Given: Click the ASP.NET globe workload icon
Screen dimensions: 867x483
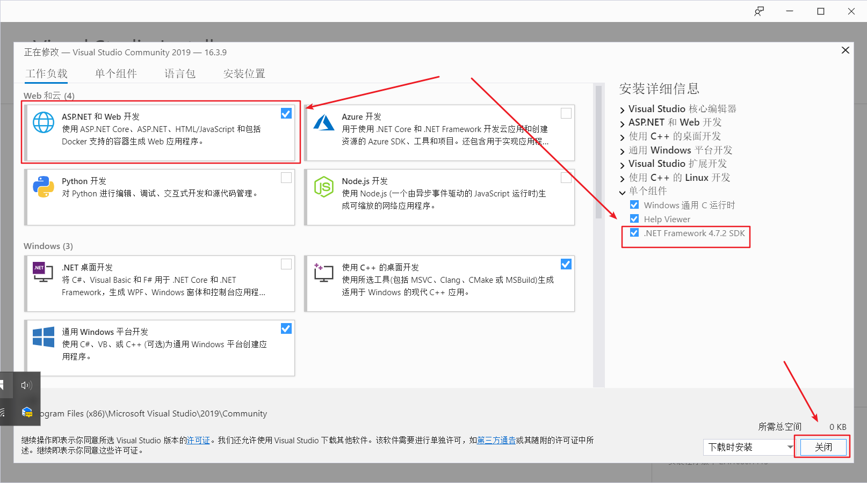Looking at the screenshot, I should coord(44,122).
